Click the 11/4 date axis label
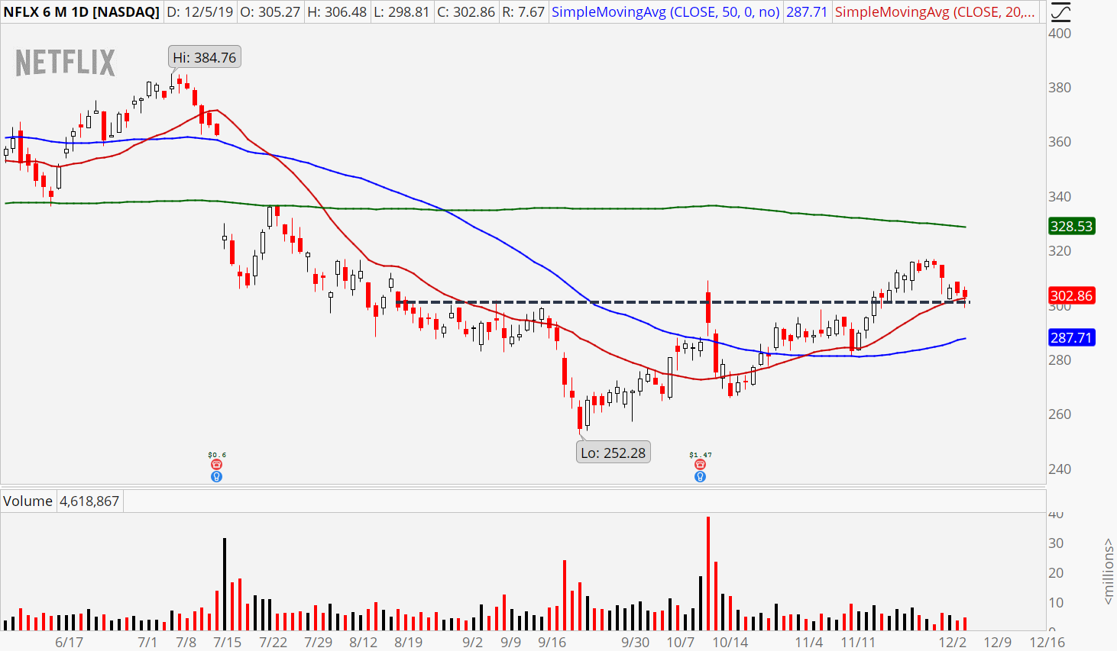Screen dimensions: 1117x651 pos(809,642)
